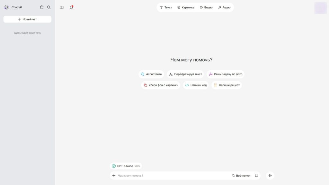
Task: Open the user profile avatar
Action: [320, 8]
